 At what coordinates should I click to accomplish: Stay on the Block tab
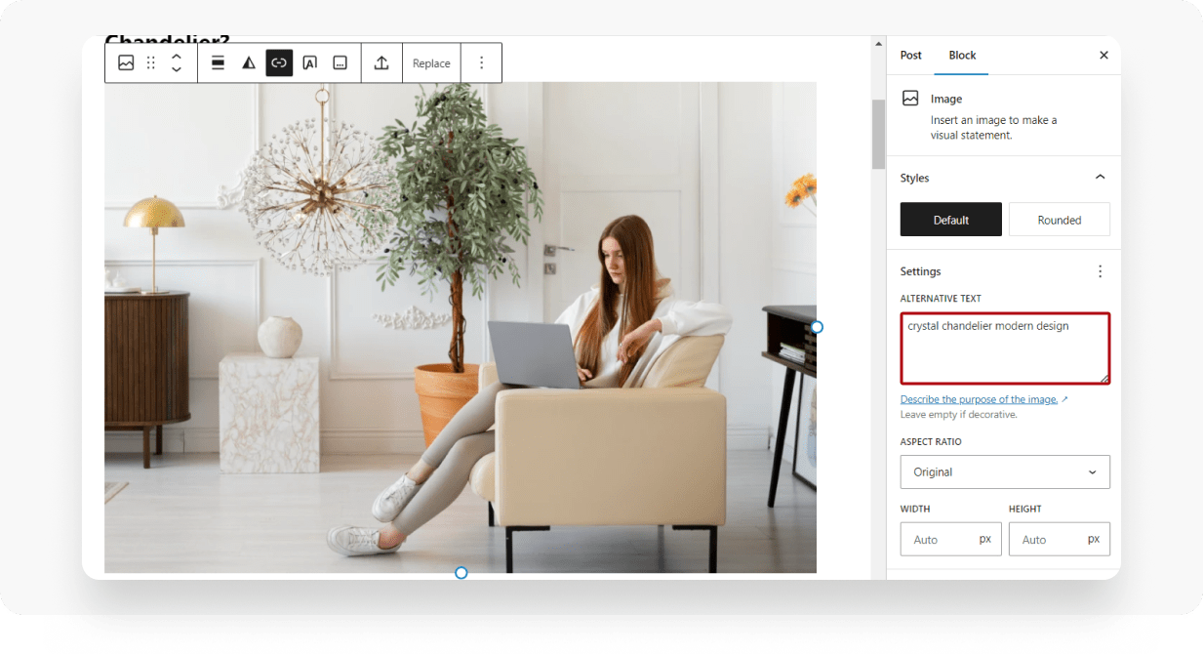[x=961, y=55]
